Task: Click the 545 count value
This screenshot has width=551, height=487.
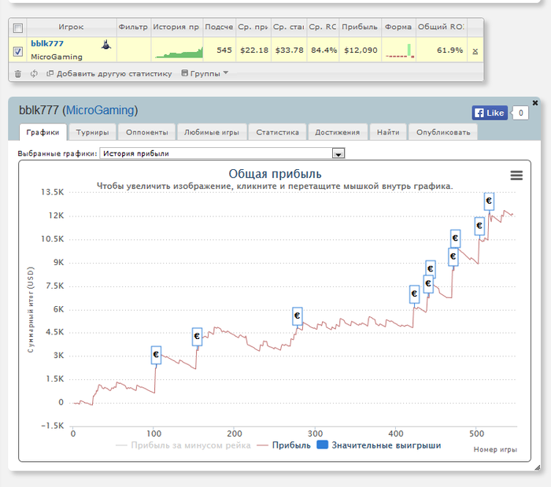Action: (x=224, y=50)
